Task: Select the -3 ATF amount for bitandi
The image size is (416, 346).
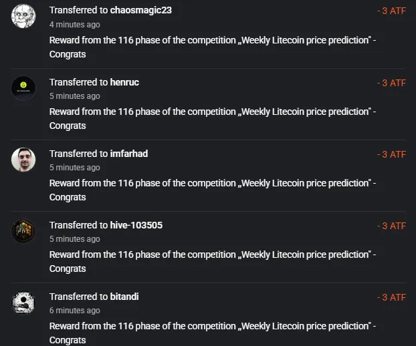Action: point(392,297)
